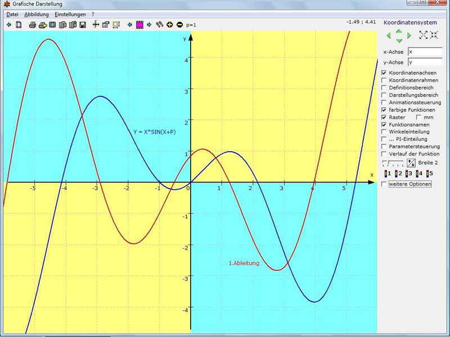Open the Abbildung menu
The width and height of the screenshot is (450, 337).
point(37,15)
